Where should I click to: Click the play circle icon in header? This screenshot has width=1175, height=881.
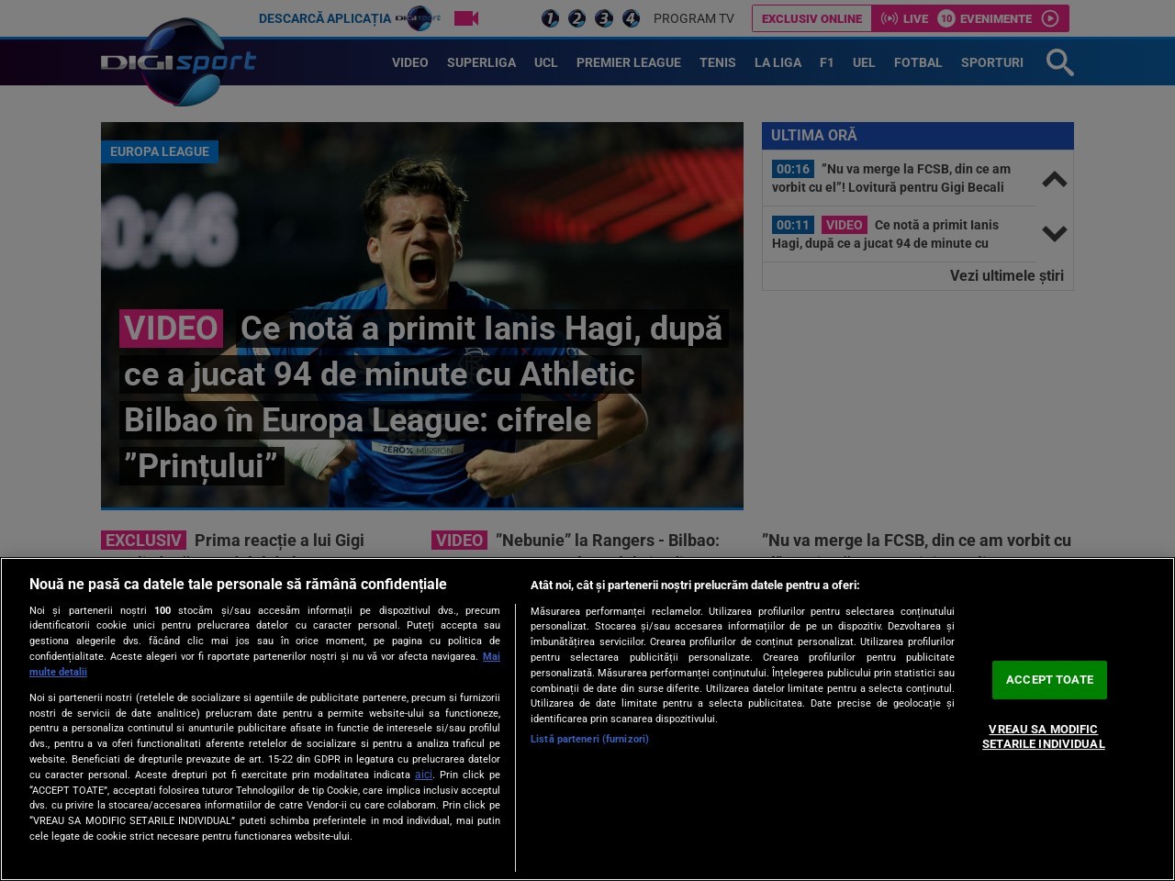1051,18
